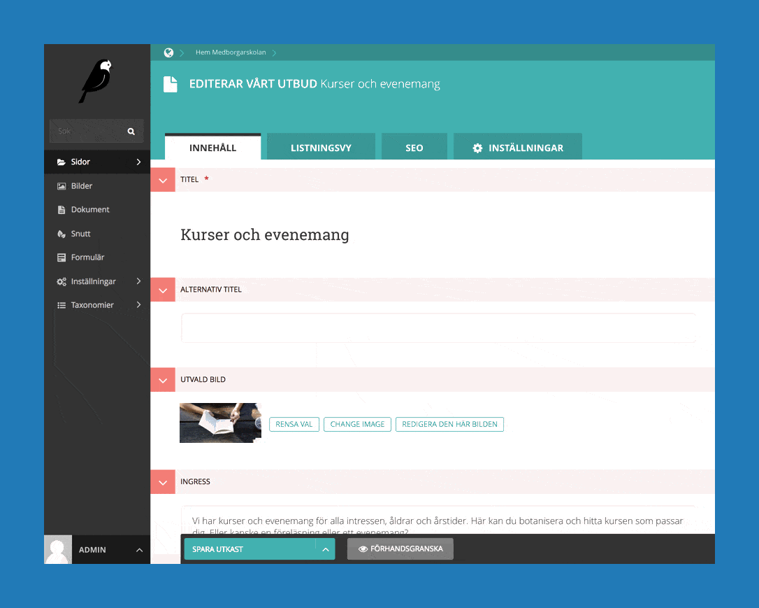
Task: Collapse the Alternativ titel section
Action: [163, 290]
